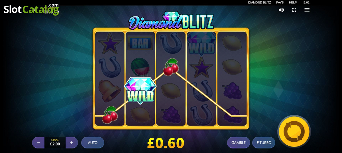This screenshot has height=153, width=342.
Task: Toggle Turbo mode
Action: (x=264, y=143)
